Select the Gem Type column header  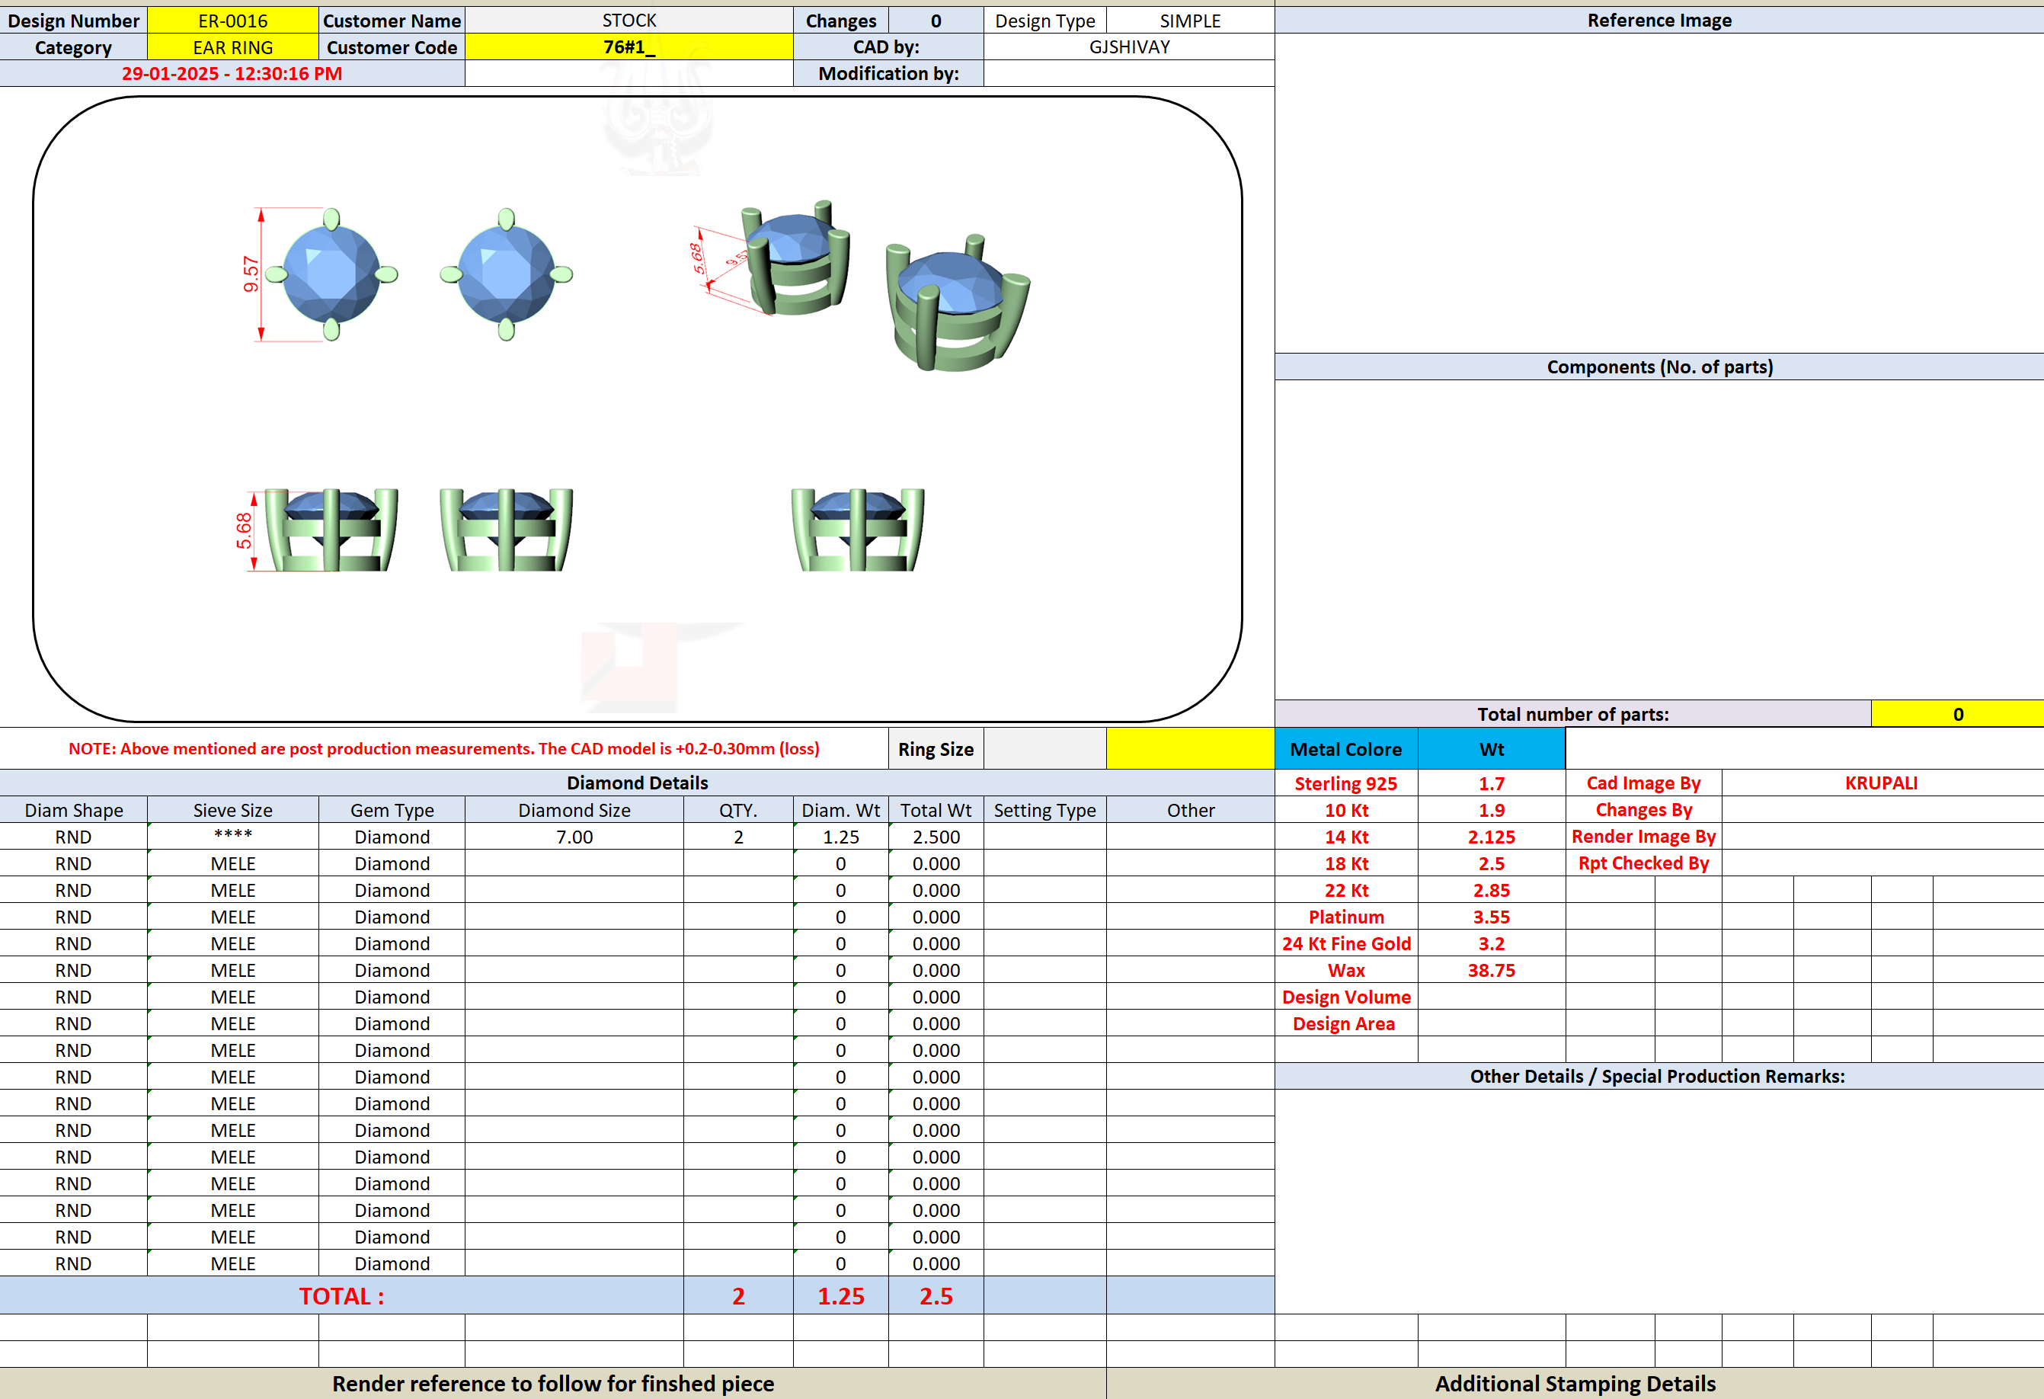392,809
